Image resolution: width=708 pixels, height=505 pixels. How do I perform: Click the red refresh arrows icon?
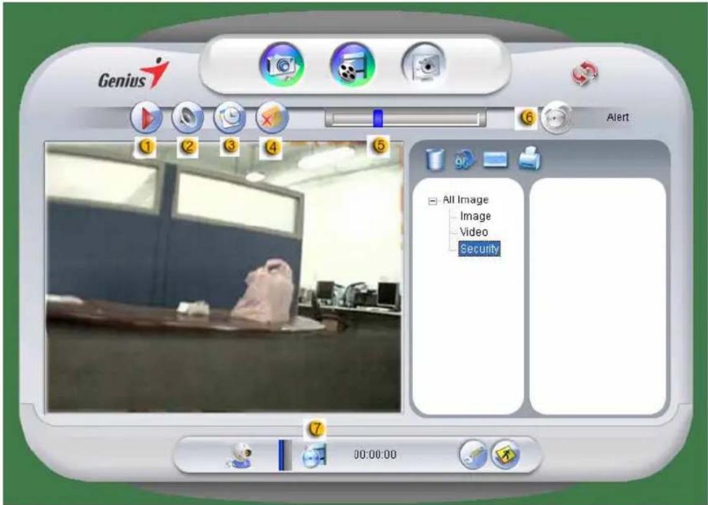coord(585,73)
